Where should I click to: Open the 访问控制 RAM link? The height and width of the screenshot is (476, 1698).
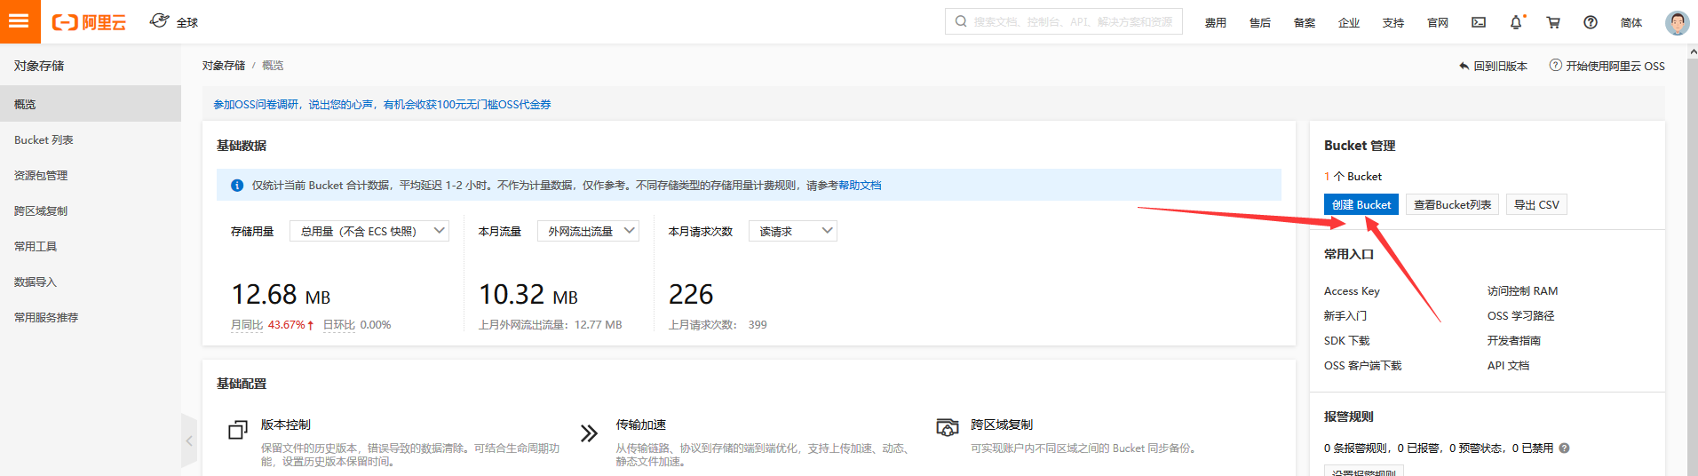click(1523, 291)
